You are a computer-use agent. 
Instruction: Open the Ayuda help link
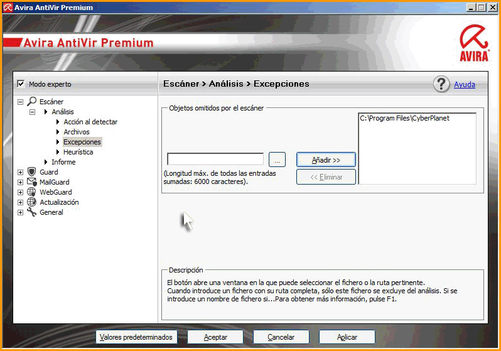point(465,84)
